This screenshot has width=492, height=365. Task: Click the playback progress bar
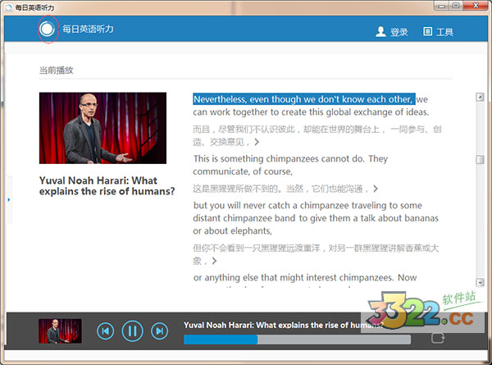point(297,340)
